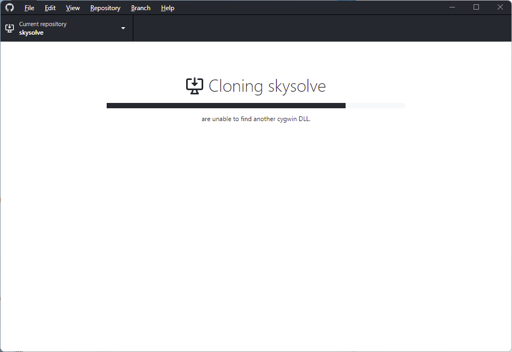Click the desktop-download glyph next to Cloning skysolve
The height and width of the screenshot is (352, 512).
click(195, 85)
